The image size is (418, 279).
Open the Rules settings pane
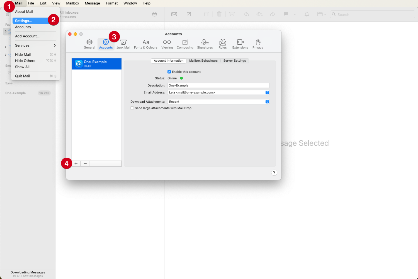223,44
